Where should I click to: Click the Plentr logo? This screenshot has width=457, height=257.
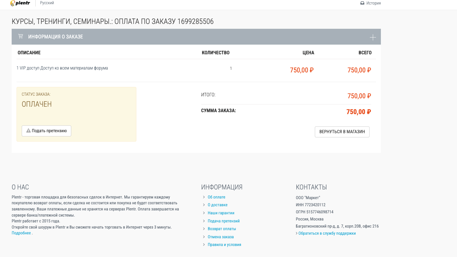(20, 3)
